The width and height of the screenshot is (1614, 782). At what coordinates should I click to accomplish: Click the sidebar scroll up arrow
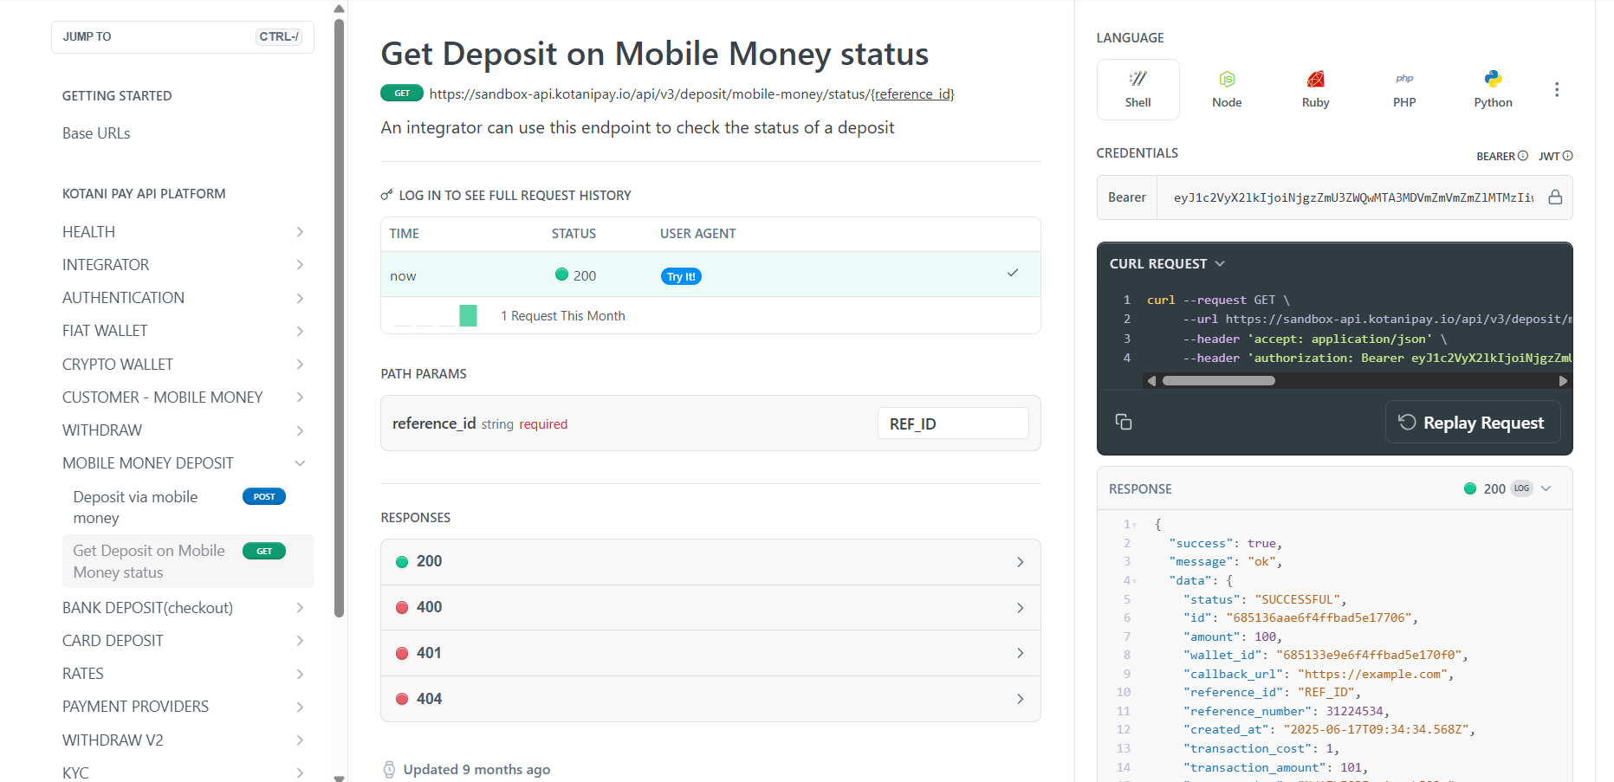pyautogui.click(x=339, y=9)
